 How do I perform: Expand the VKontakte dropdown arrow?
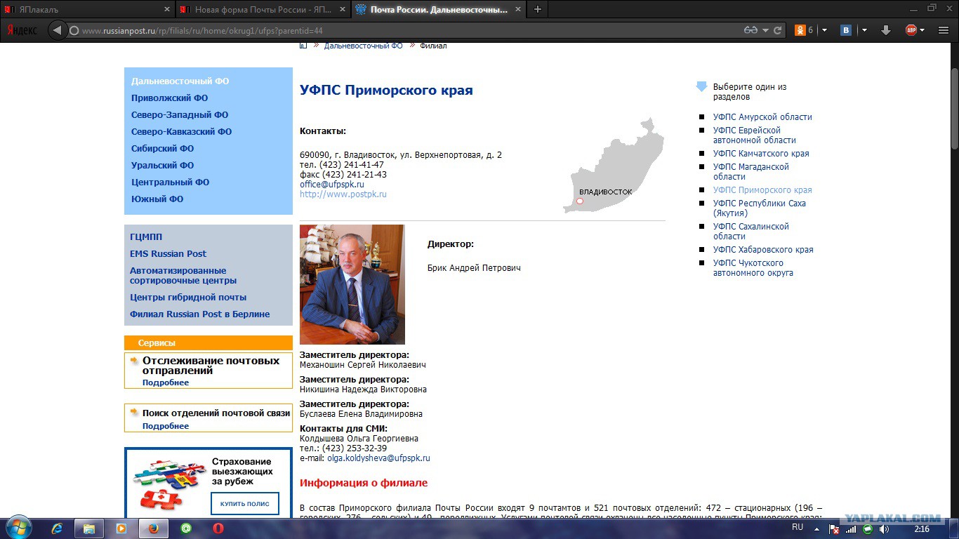coord(864,30)
